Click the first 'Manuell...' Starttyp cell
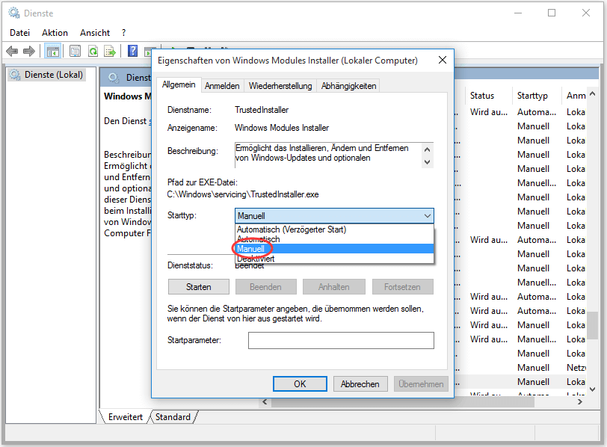Viewport: 607px width, 447px height. click(x=537, y=183)
